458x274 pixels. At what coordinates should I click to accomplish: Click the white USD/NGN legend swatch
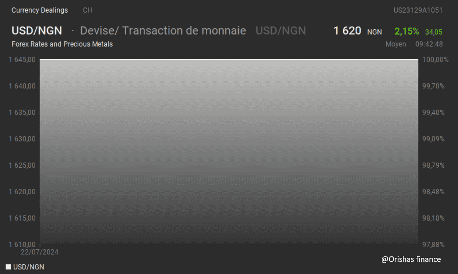[x=8, y=267]
